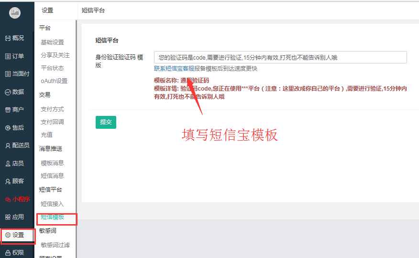Open 模板消息 under 消息推送
This screenshot has height=258, width=419.
click(x=52, y=163)
